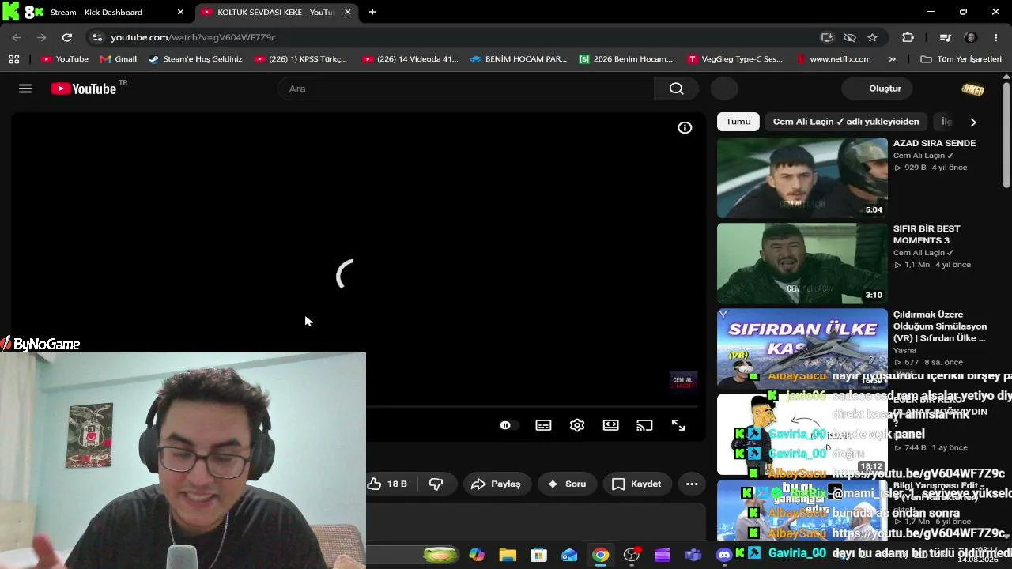Screen dimensions: 1012x569
Task: Open a new browser tab
Action: pyautogui.click(x=372, y=12)
